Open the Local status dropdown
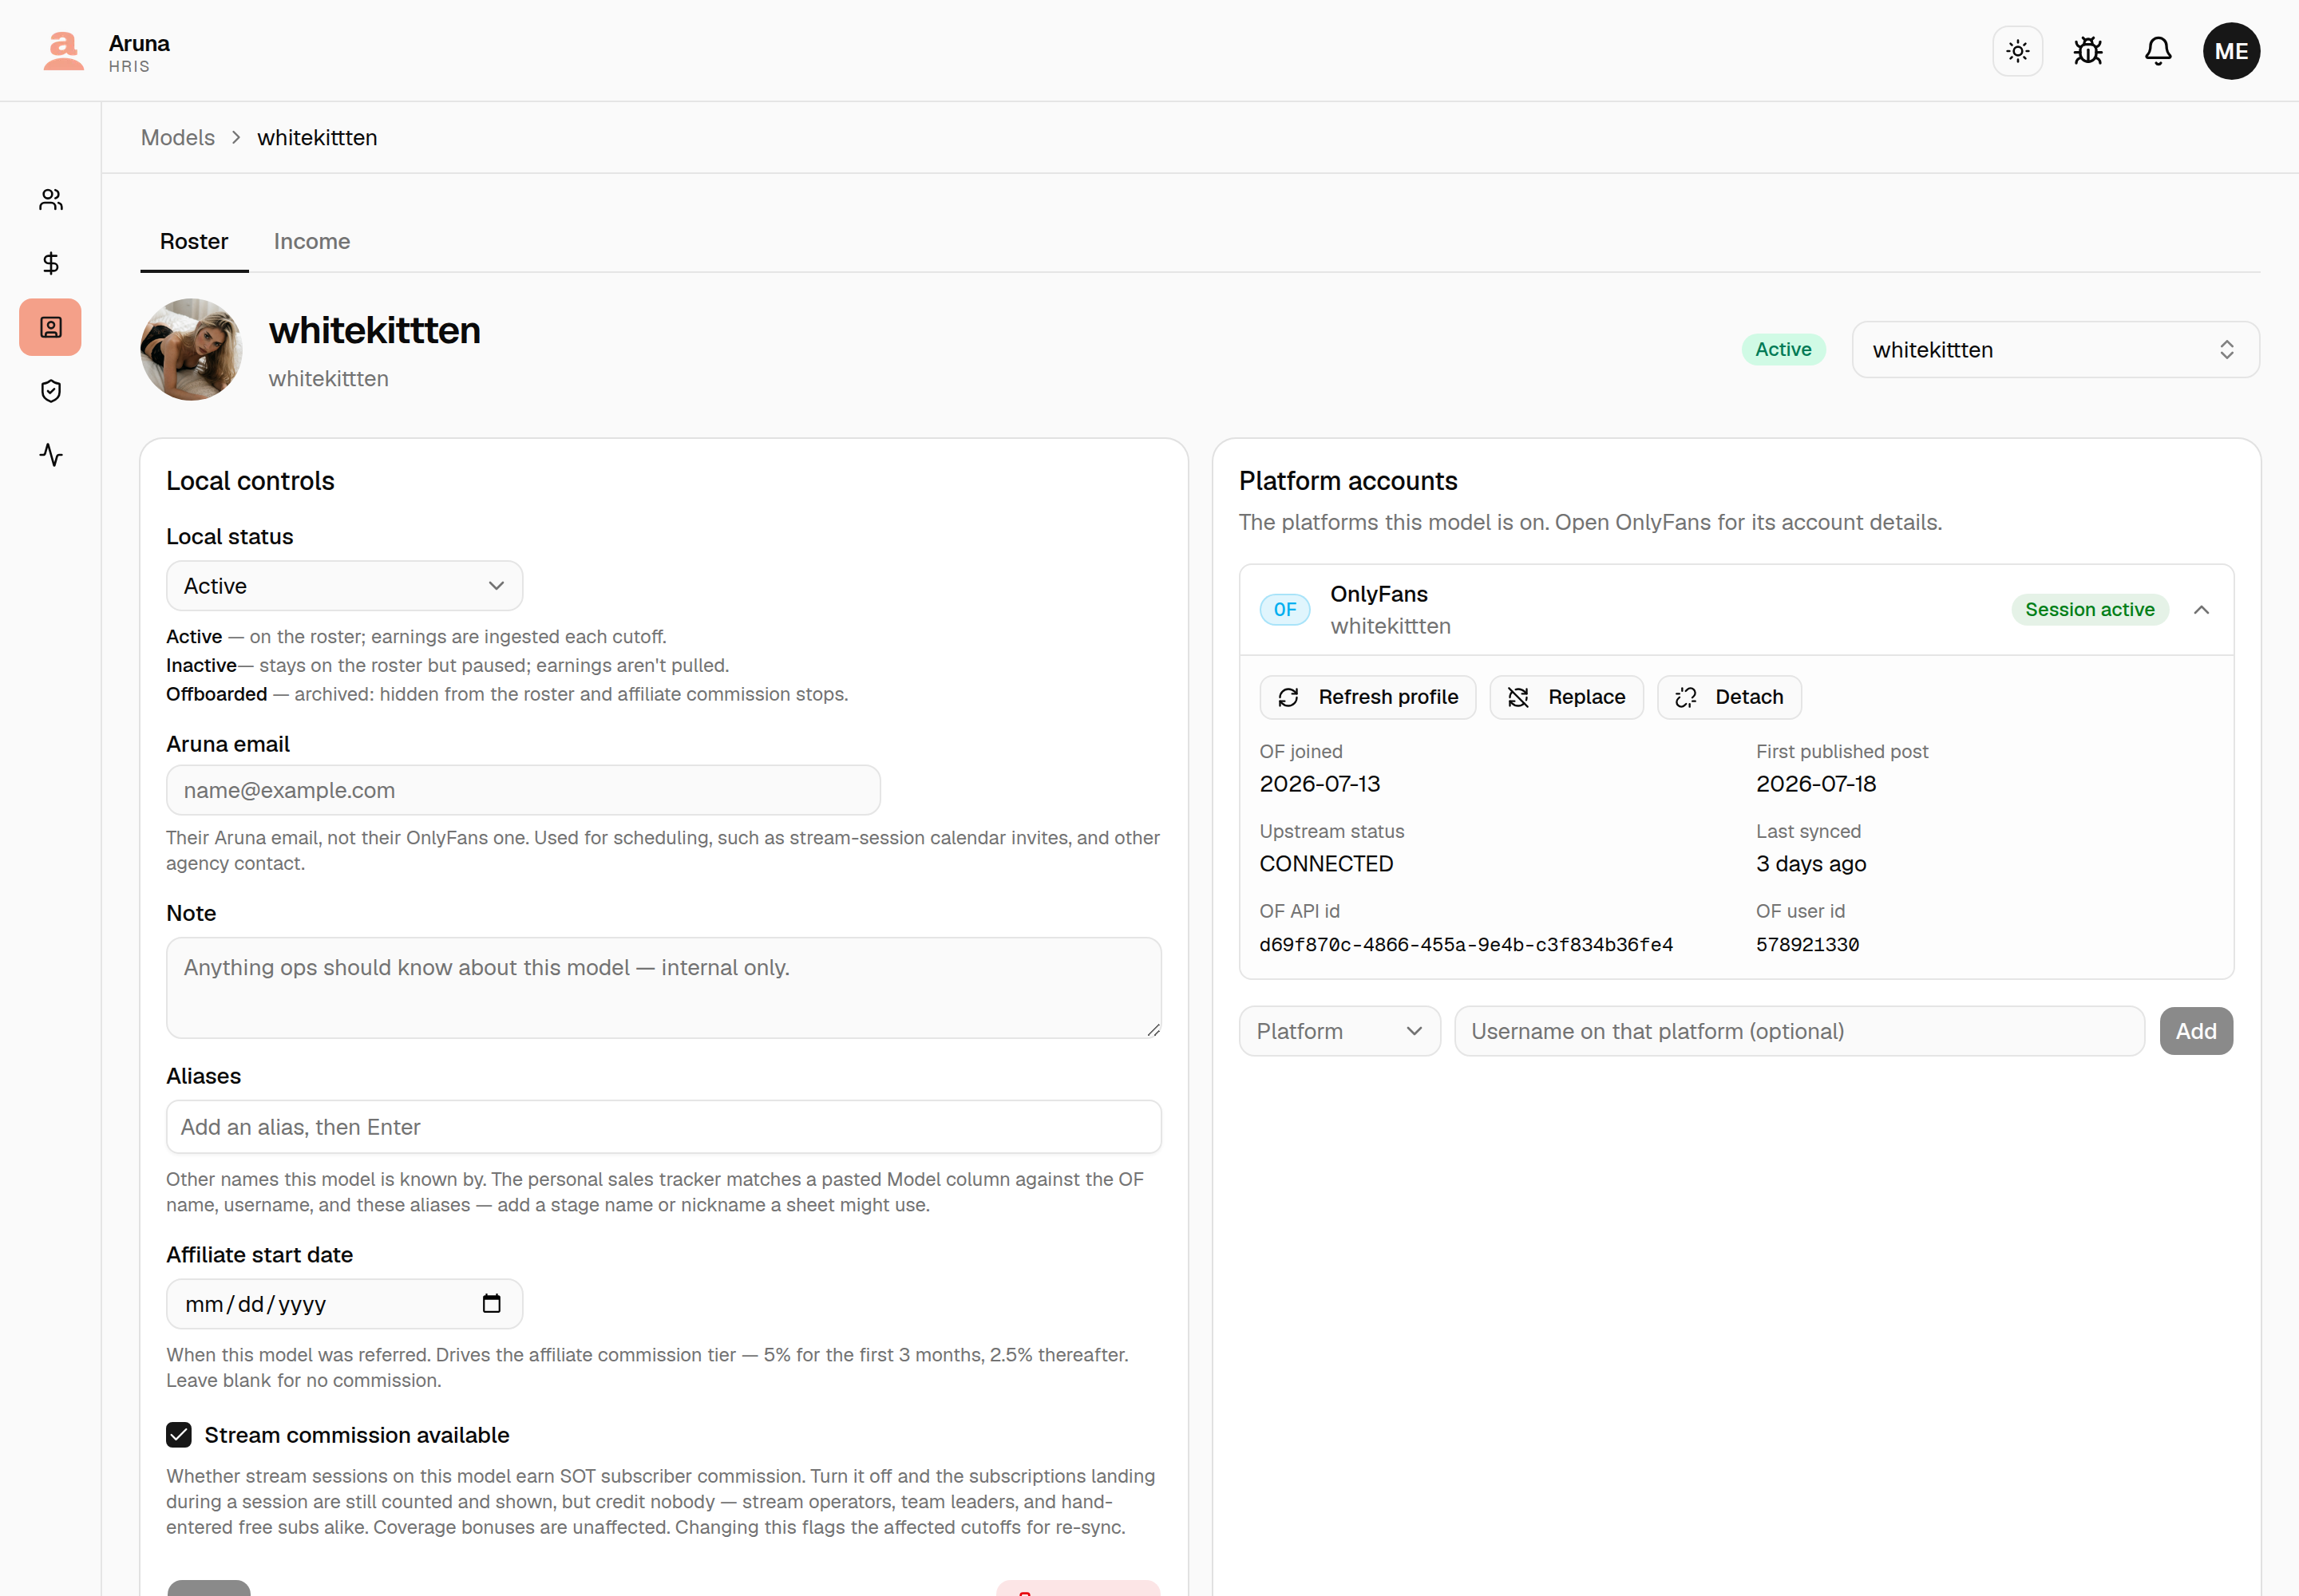Image resolution: width=2299 pixels, height=1596 pixels. pos(344,586)
